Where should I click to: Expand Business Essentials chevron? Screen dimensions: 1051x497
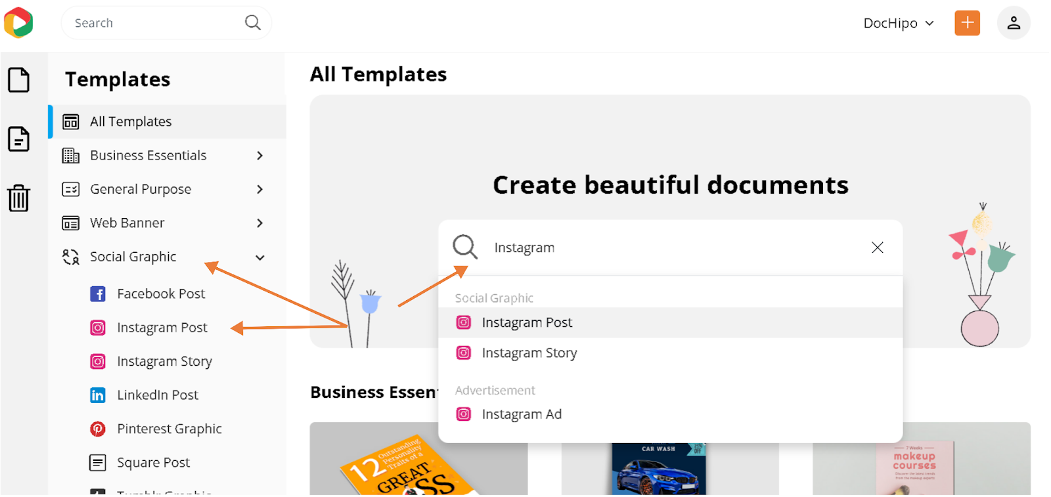260,156
